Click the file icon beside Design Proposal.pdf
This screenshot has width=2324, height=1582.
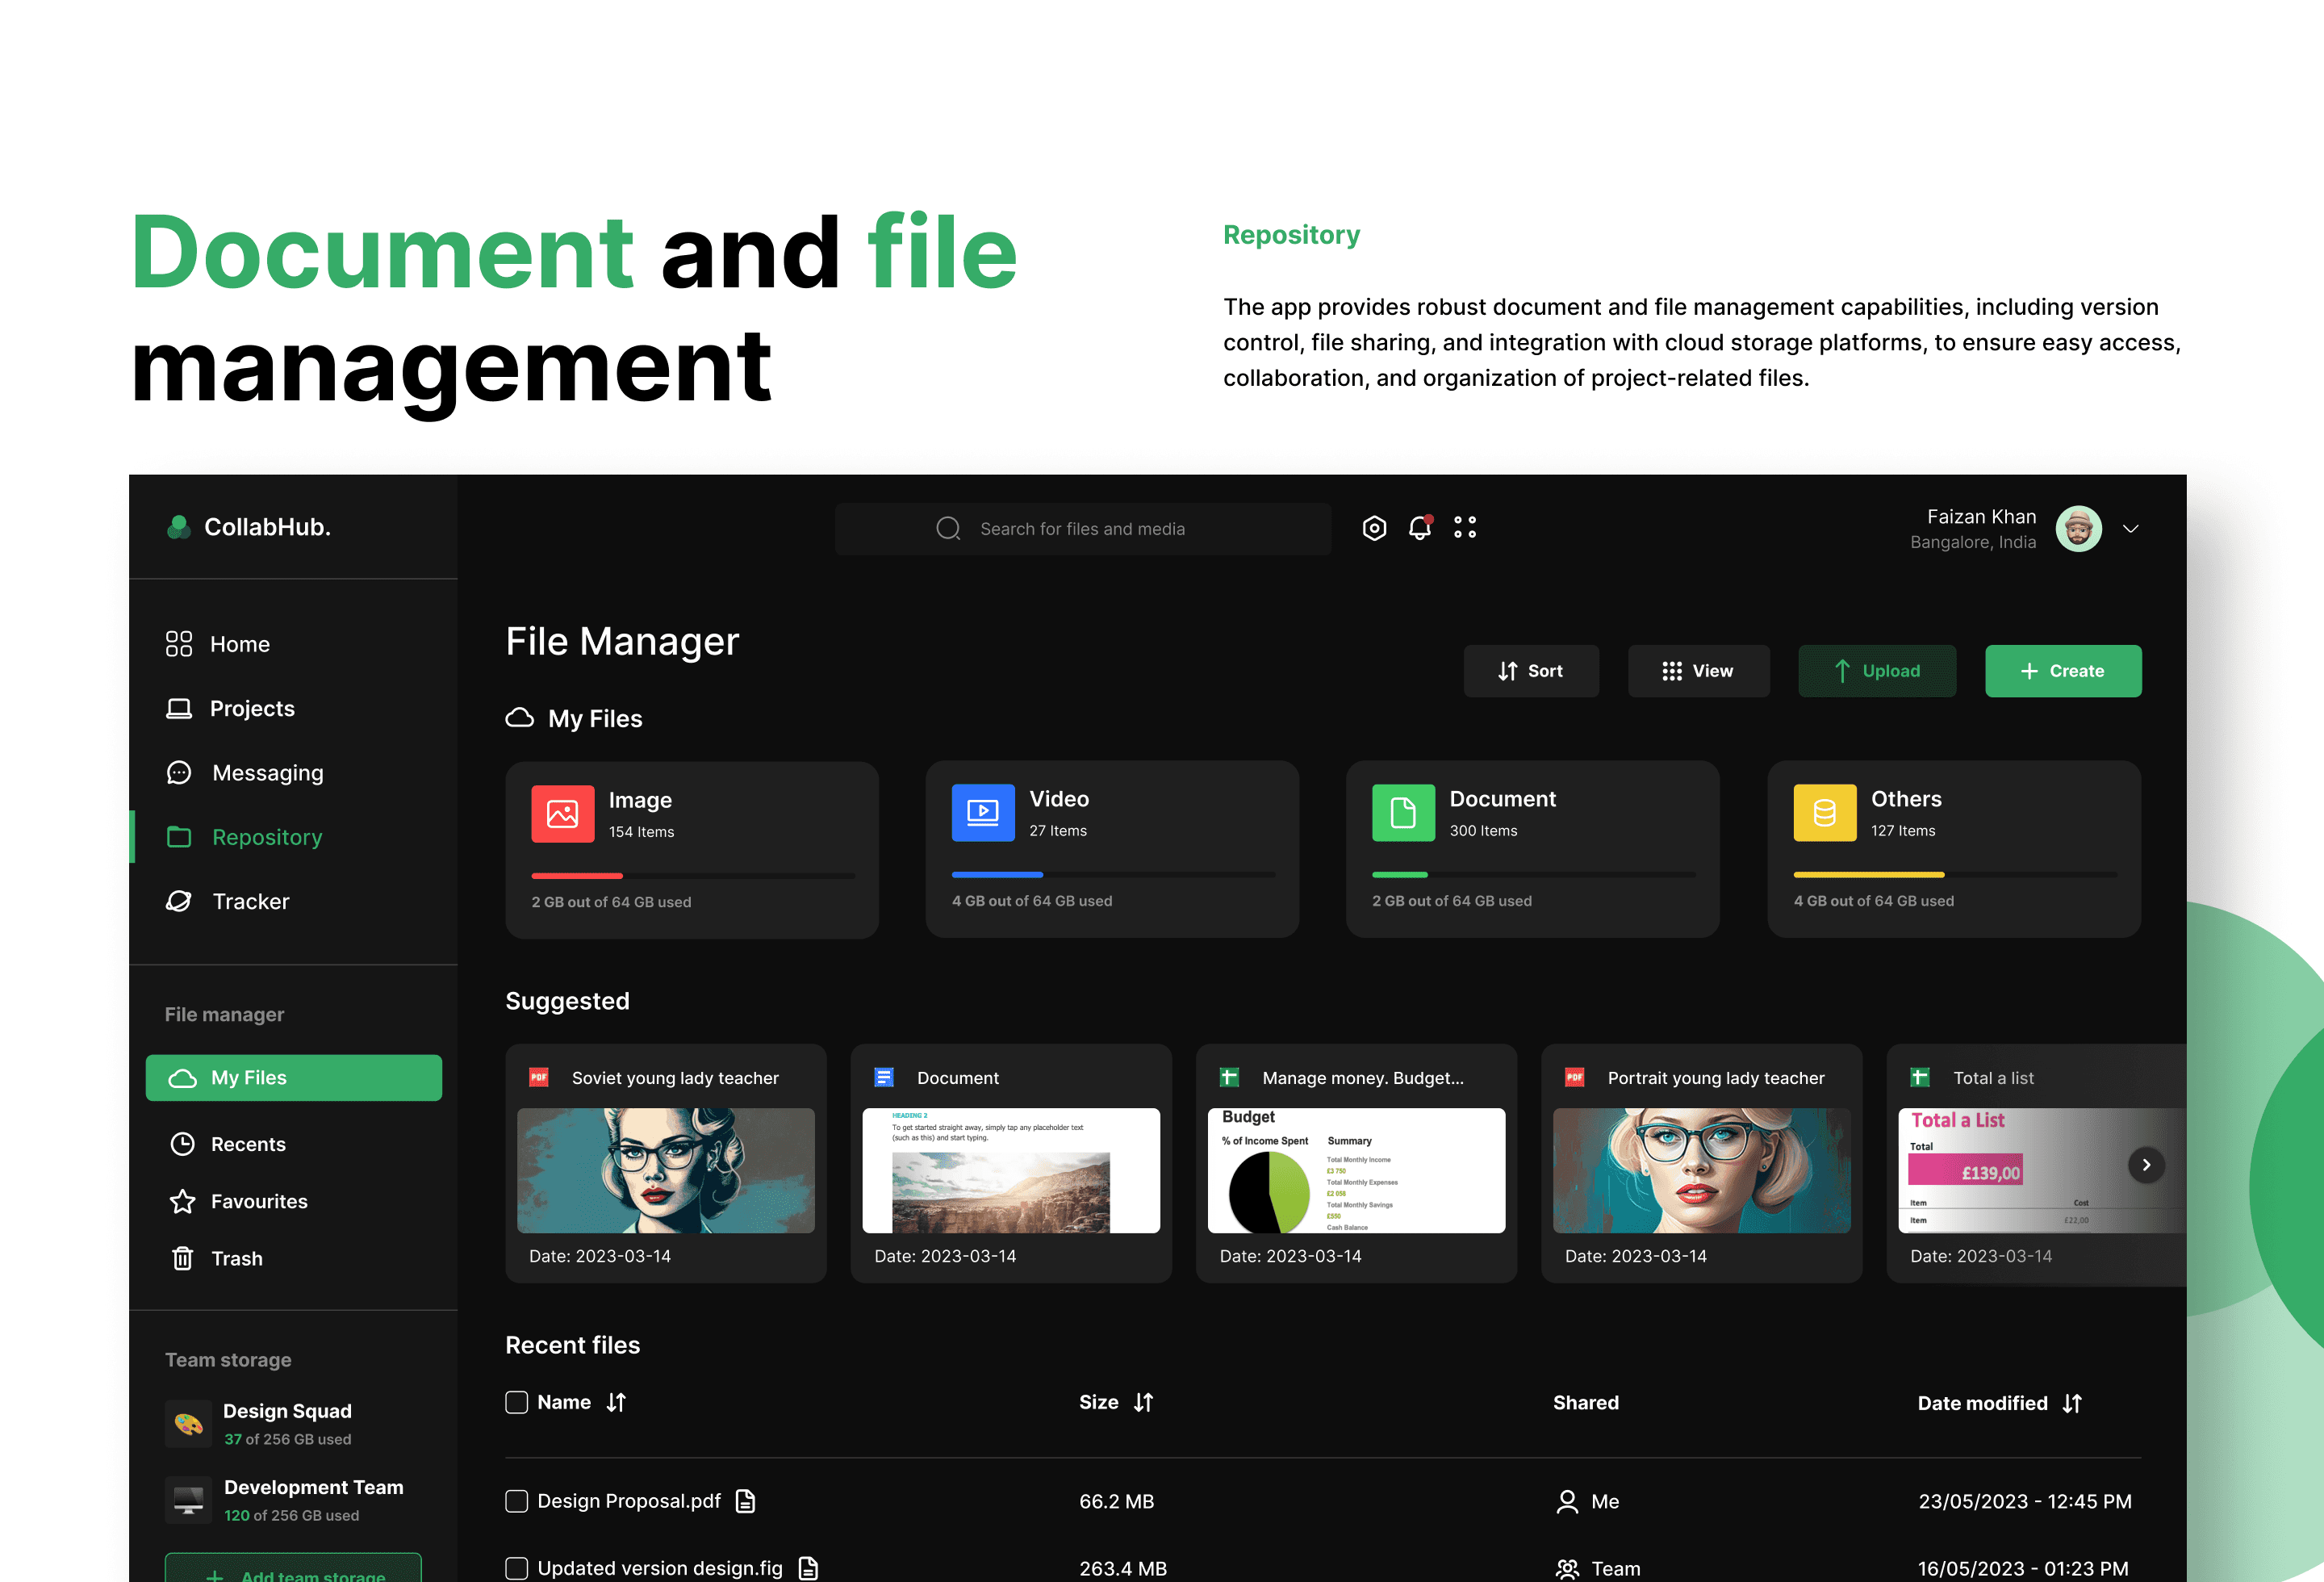746,1501
